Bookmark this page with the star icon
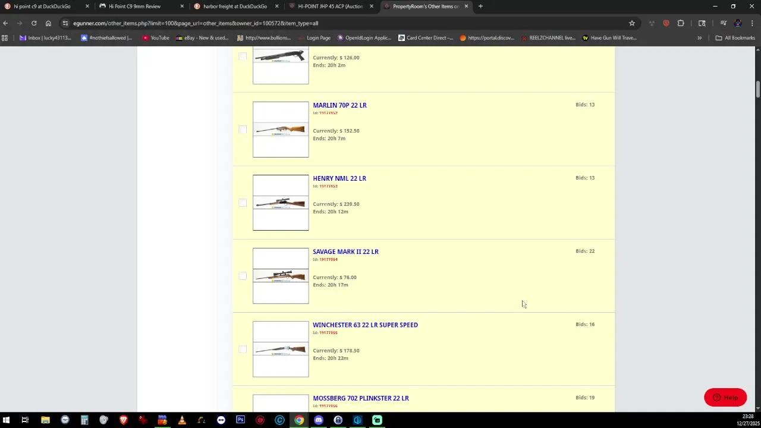 pyautogui.click(x=632, y=23)
